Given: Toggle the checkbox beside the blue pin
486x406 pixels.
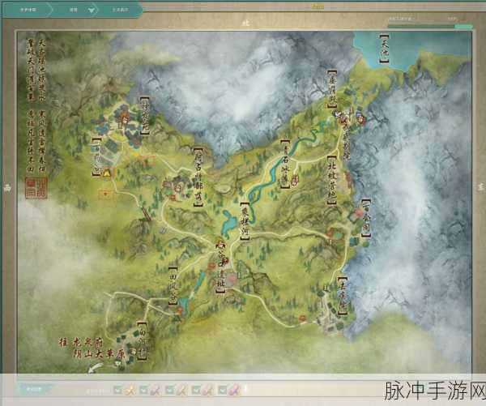Looking at the screenshot, I should pyautogui.click(x=143, y=390).
